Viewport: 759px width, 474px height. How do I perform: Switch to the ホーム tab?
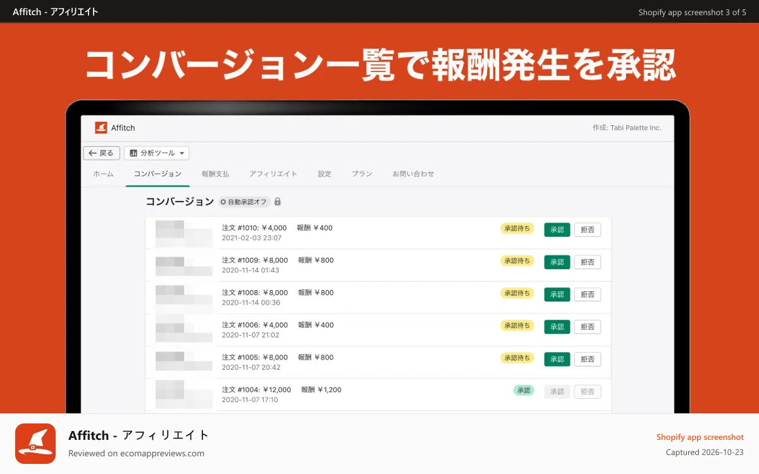(103, 174)
